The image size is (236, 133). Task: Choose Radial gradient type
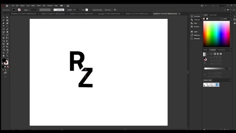click(218, 54)
